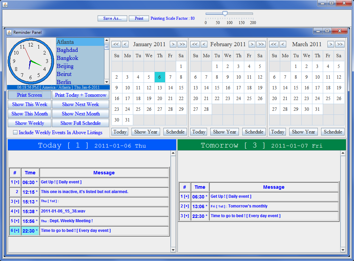354x261 pixels.
Task: Select January 6 in the calendar
Action: [160, 77]
